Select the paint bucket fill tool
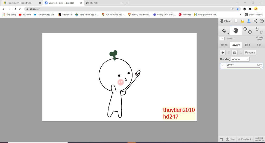Screen dimensions: 265x143 [x=224, y=31]
